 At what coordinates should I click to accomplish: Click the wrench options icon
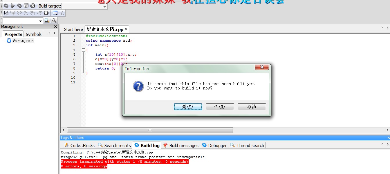point(54,21)
